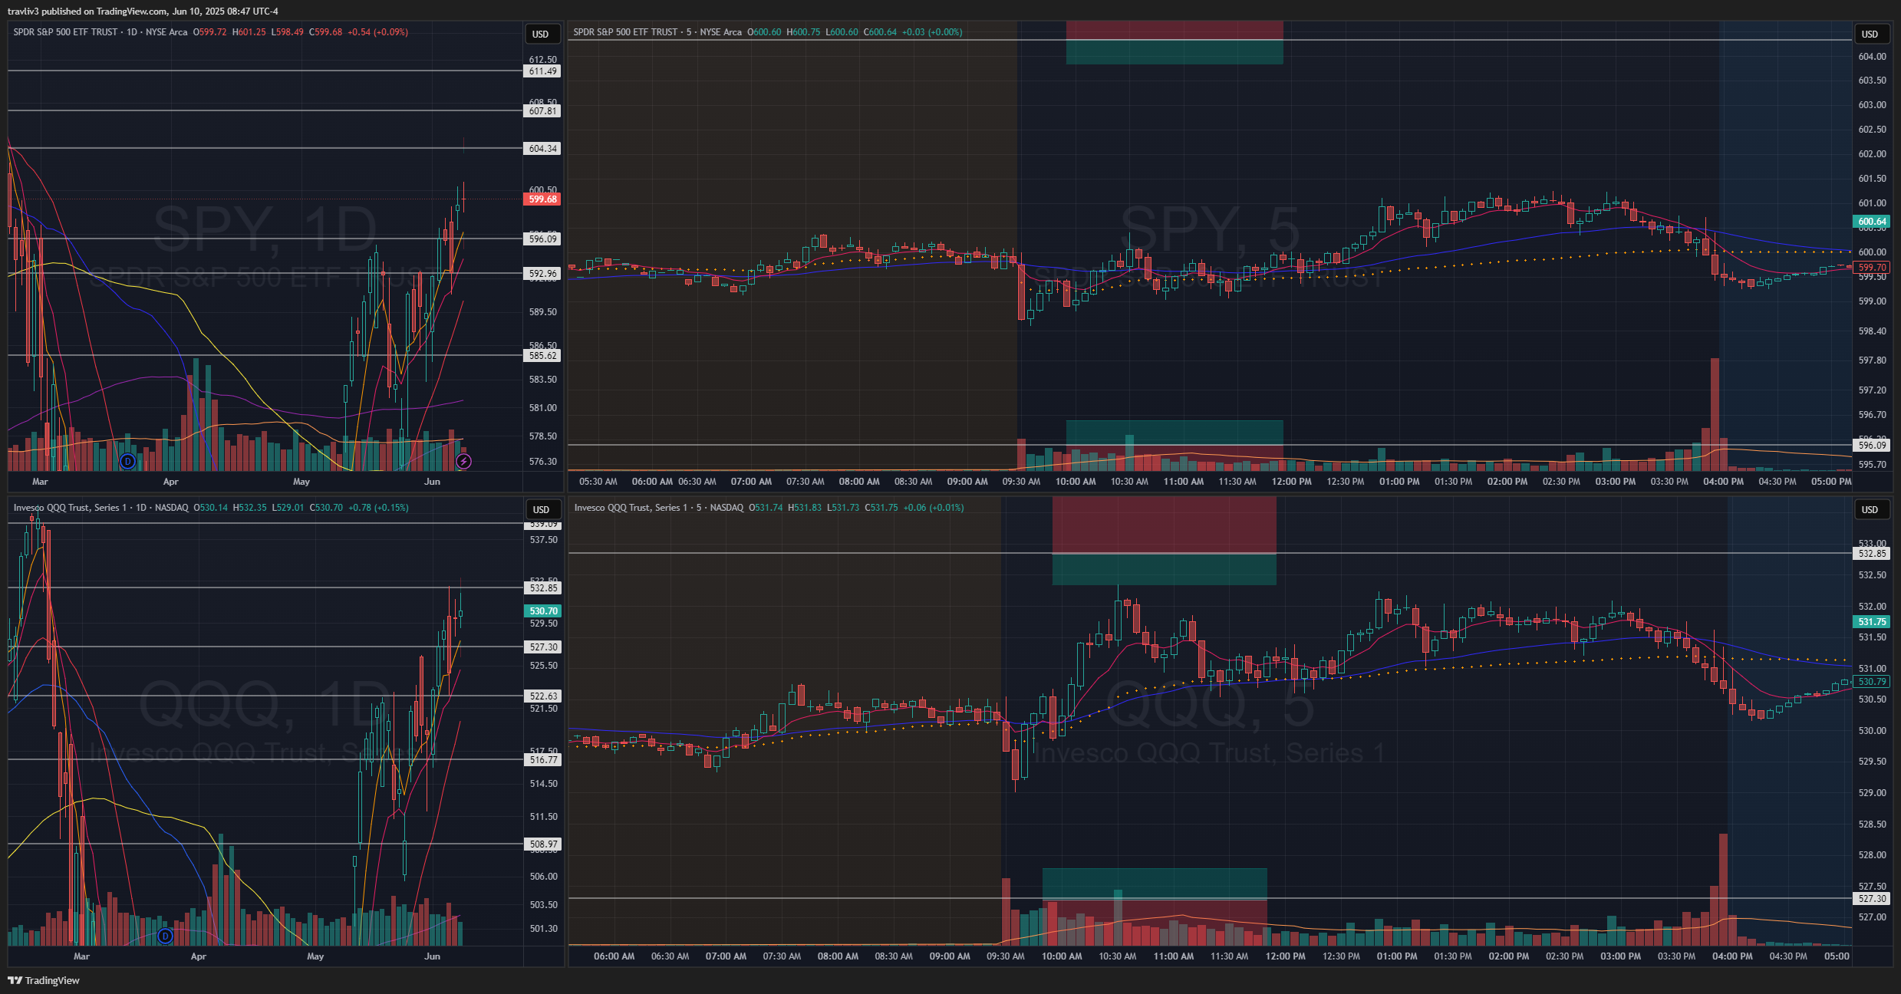
Task: Select the 508.97 level label on QQQ daily
Action: pos(543,844)
